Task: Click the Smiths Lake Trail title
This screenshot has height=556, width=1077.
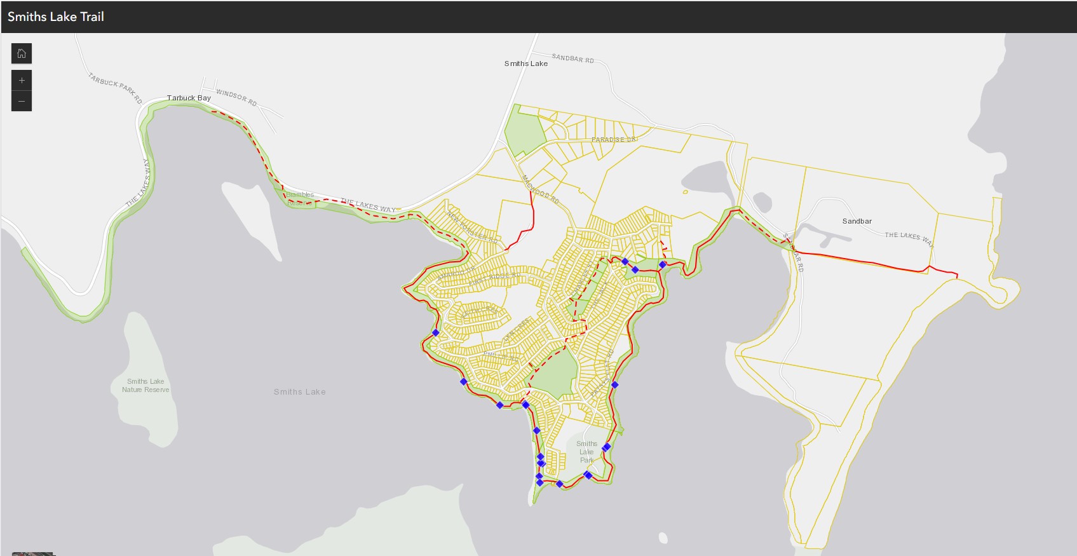Action: 56,17
